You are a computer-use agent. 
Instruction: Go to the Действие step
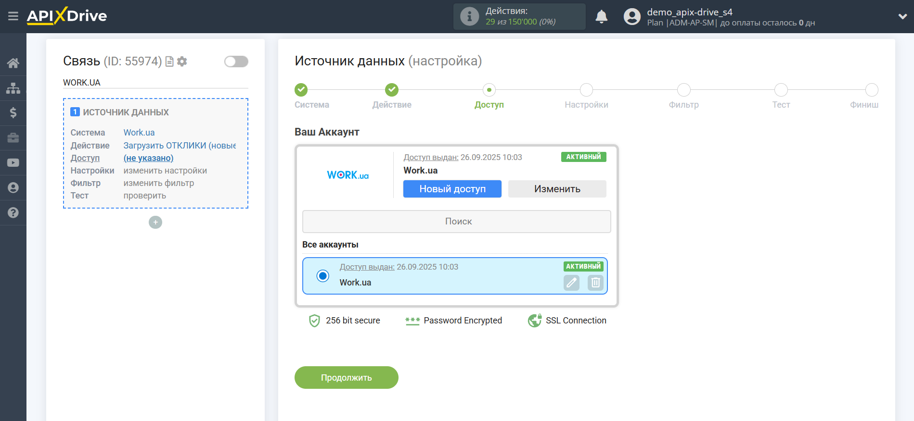pyautogui.click(x=392, y=90)
